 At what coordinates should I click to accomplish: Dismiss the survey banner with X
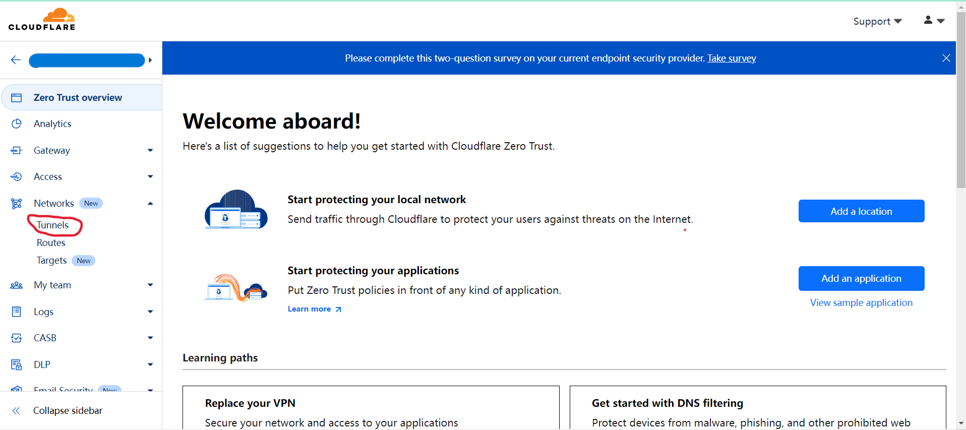946,58
